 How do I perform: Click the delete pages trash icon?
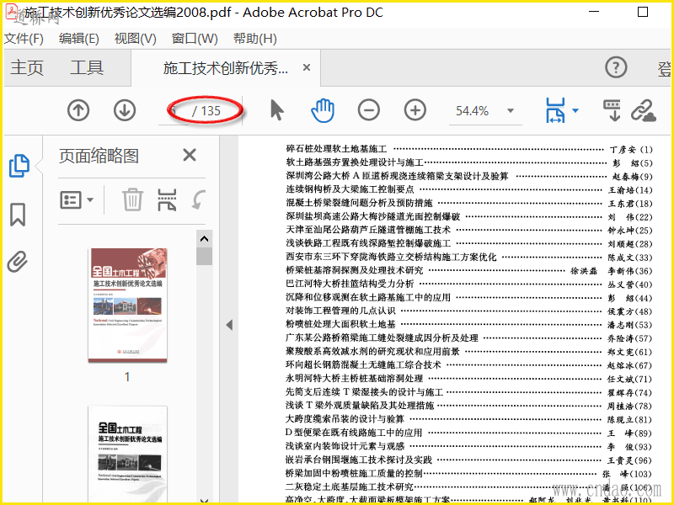pos(132,199)
